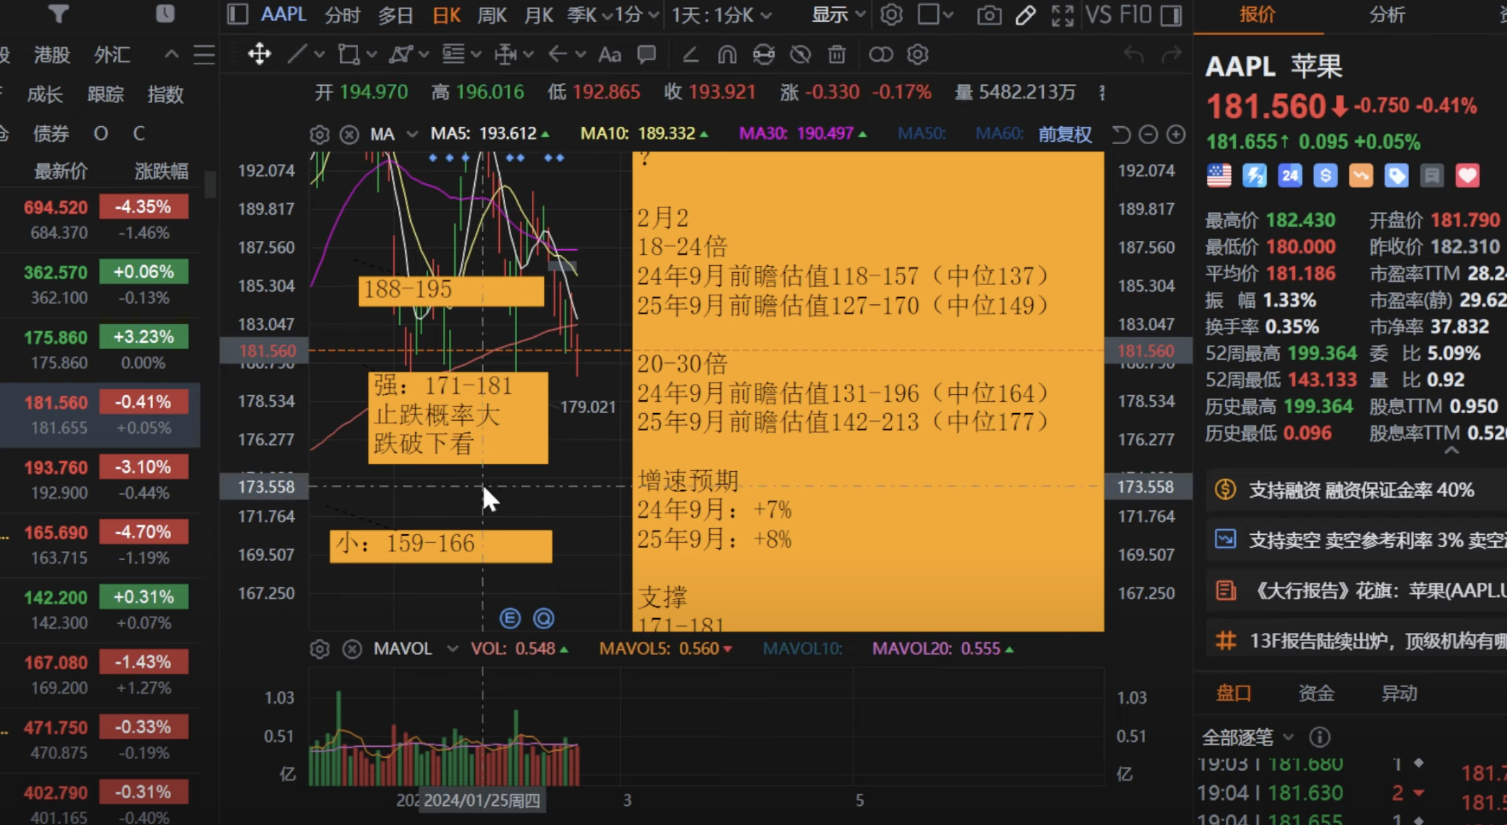Take a chart screenshot with camera icon
The height and width of the screenshot is (825, 1507).
click(x=989, y=15)
